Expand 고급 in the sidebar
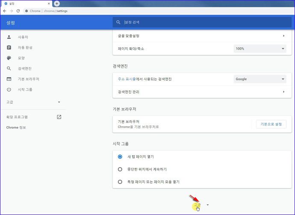 pos(33,102)
